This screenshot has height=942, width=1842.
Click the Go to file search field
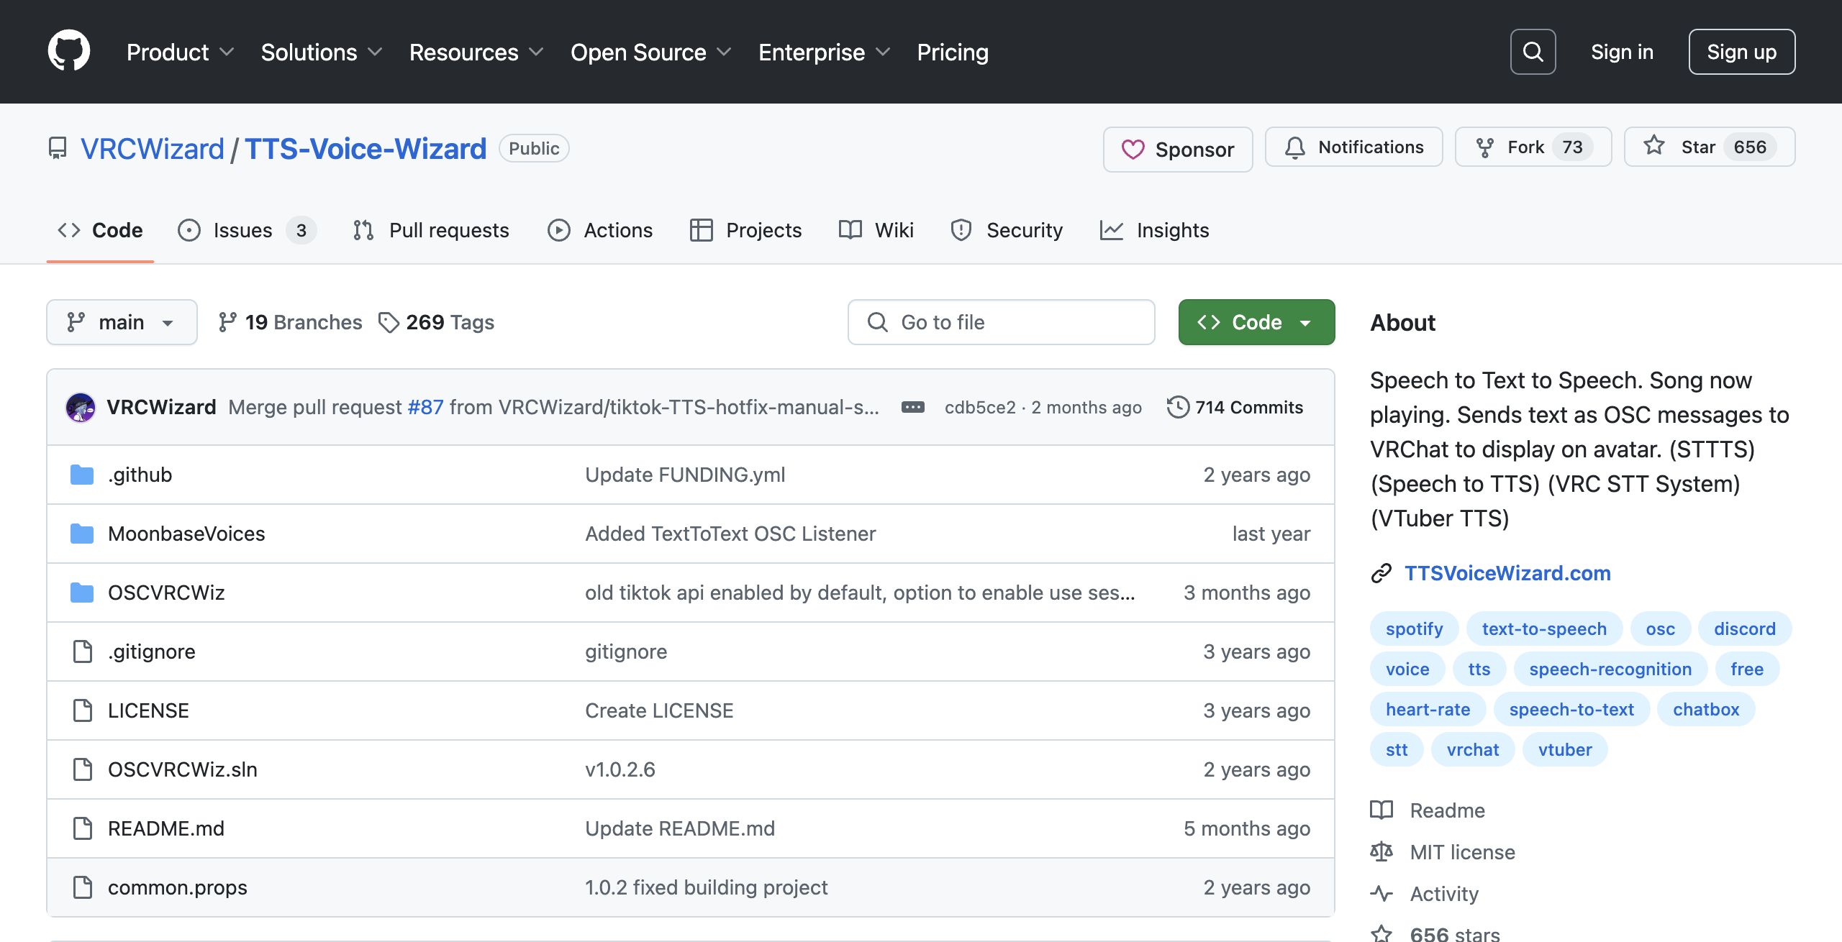[1001, 322]
